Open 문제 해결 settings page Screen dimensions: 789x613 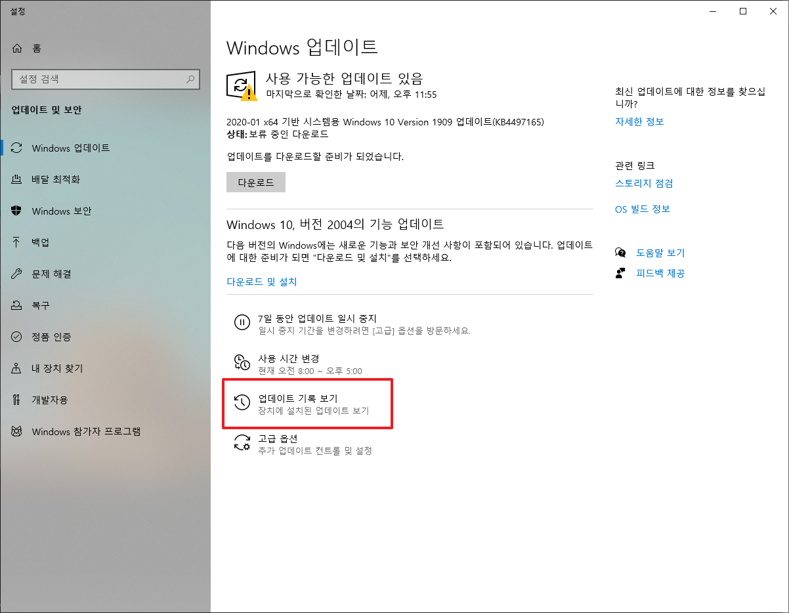tap(105, 274)
